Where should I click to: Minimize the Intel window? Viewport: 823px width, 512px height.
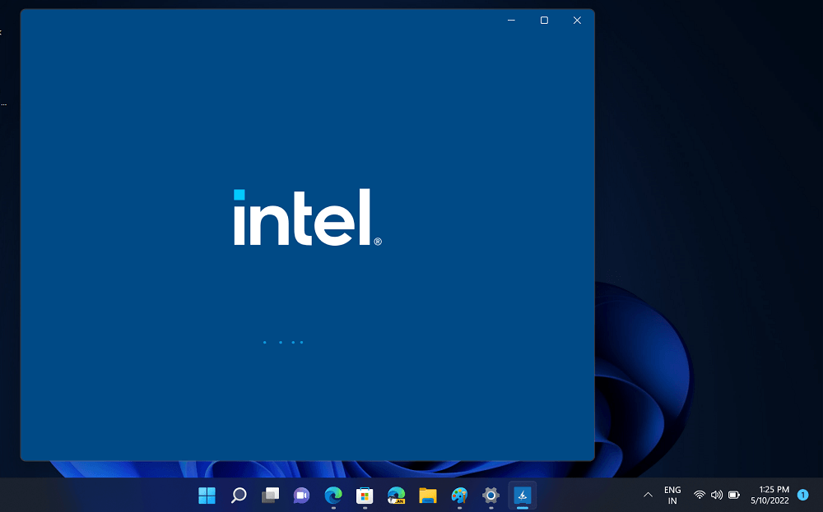point(511,21)
